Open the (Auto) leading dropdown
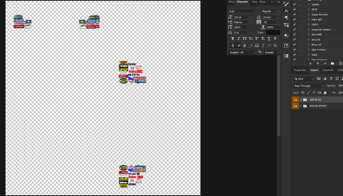The height and width of the screenshot is (196, 343). pyautogui.click(x=278, y=17)
